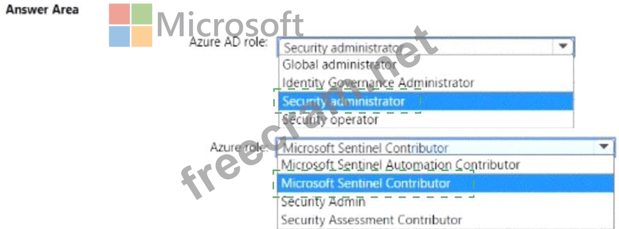Click the Answer Area heading
The image size is (619, 229).
click(x=42, y=10)
